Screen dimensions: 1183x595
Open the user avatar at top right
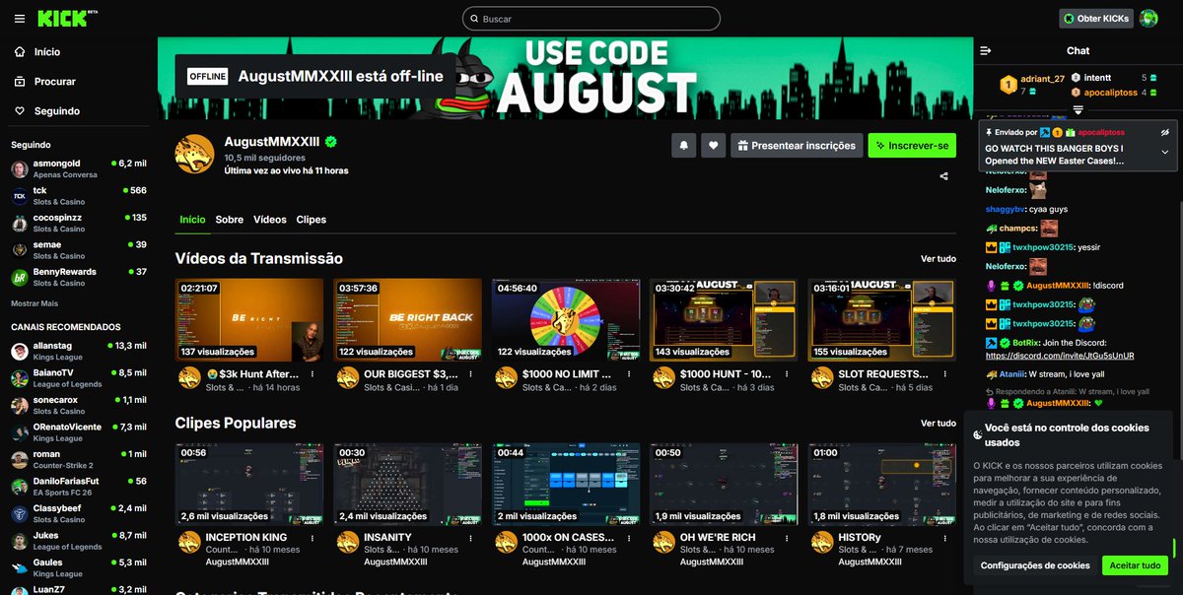point(1148,19)
